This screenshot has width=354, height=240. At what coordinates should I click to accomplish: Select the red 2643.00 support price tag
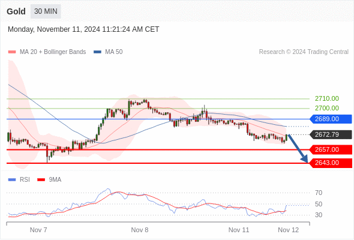coord(331,163)
